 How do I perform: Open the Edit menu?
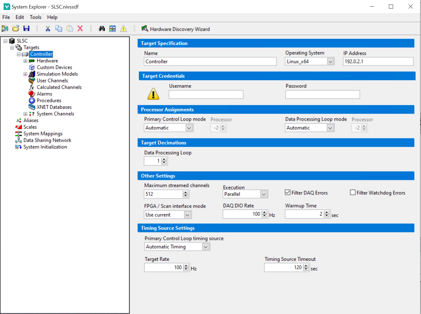click(20, 17)
